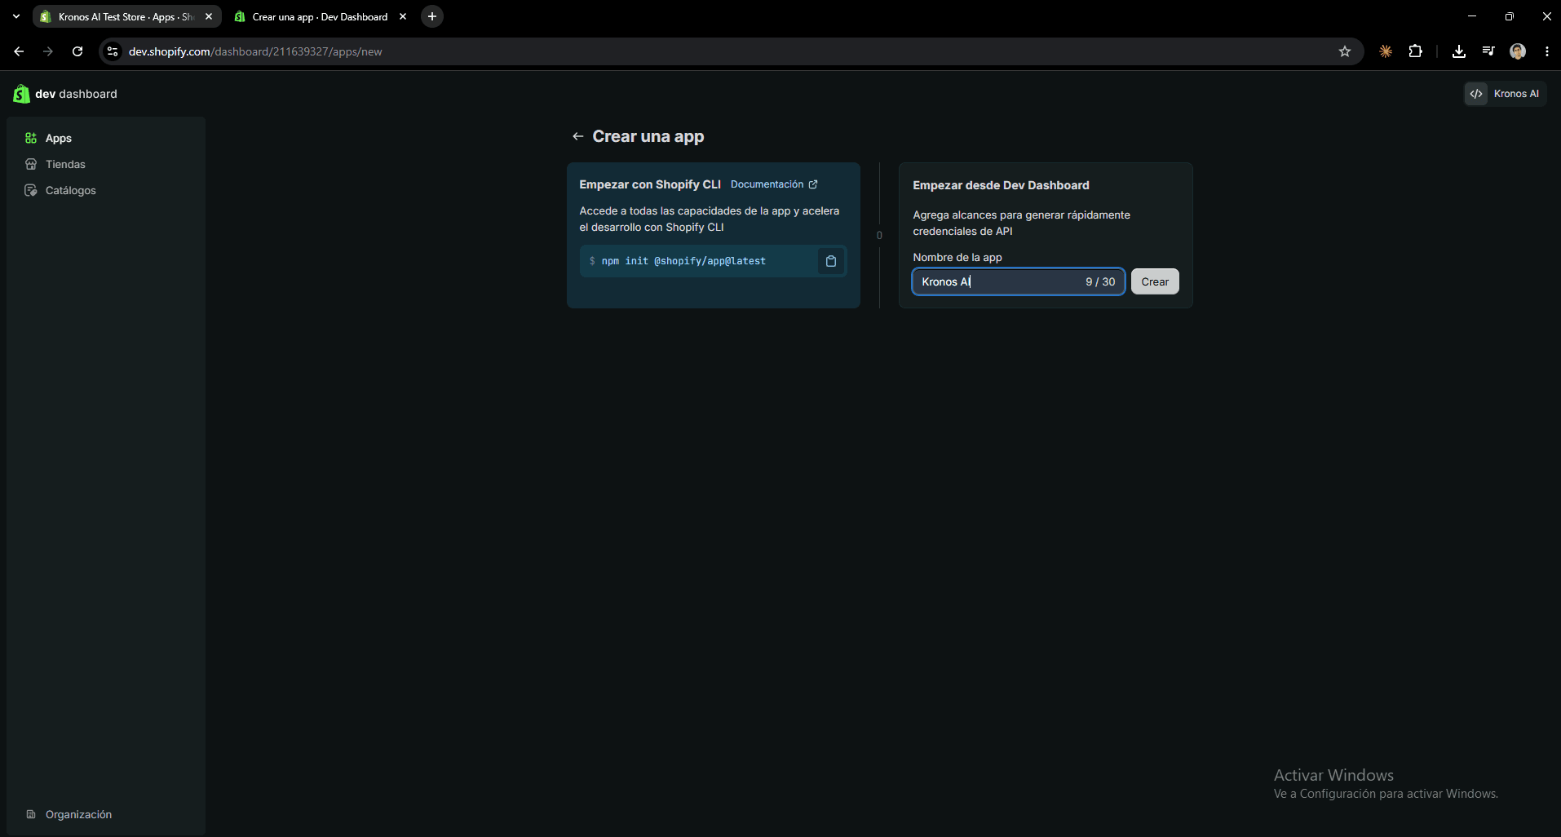
Task: Expand the tab search chevron
Action: (x=15, y=16)
